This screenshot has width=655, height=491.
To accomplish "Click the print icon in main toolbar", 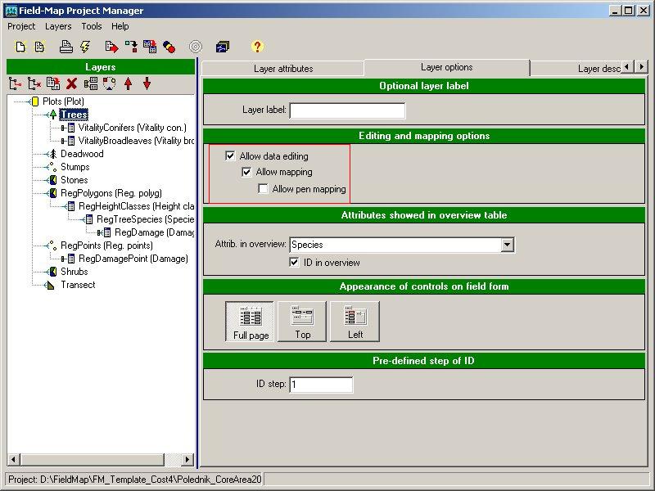I will (66, 47).
